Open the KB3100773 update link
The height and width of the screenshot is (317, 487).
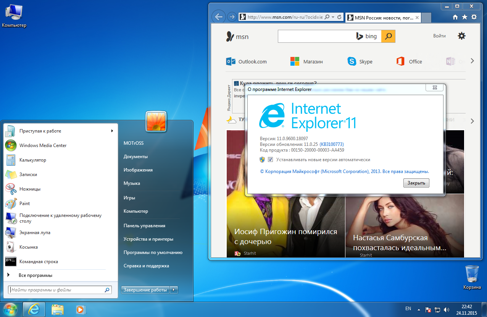tap(332, 144)
